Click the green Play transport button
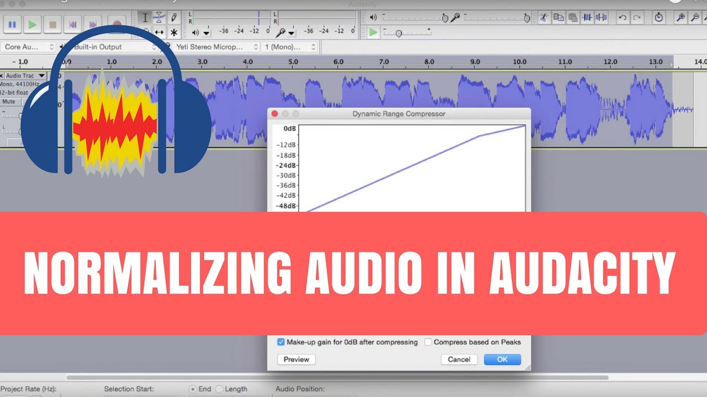The image size is (707, 397). (x=33, y=24)
